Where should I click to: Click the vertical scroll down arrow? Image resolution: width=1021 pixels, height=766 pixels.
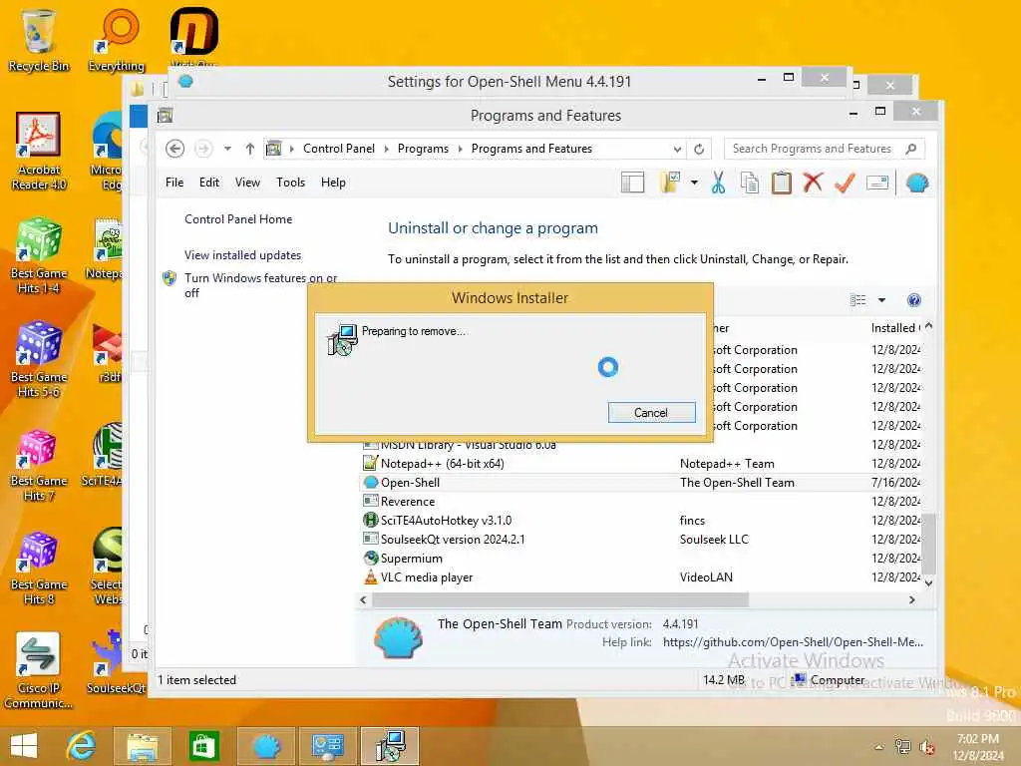929,582
